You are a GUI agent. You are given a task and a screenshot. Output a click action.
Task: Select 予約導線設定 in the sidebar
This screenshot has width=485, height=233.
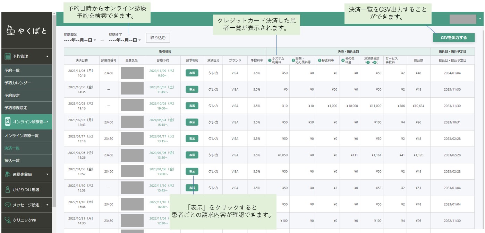(x=26, y=108)
